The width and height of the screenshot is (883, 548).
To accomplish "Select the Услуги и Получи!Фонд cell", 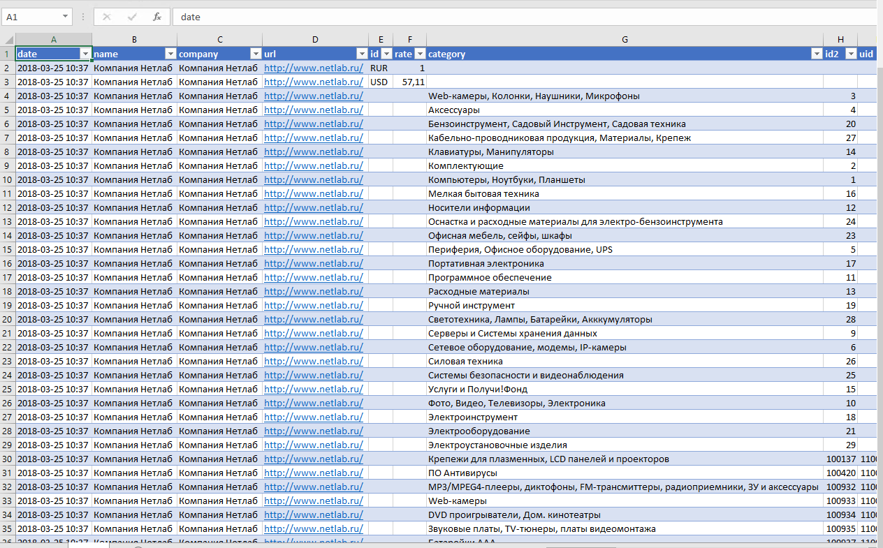I will [x=625, y=389].
